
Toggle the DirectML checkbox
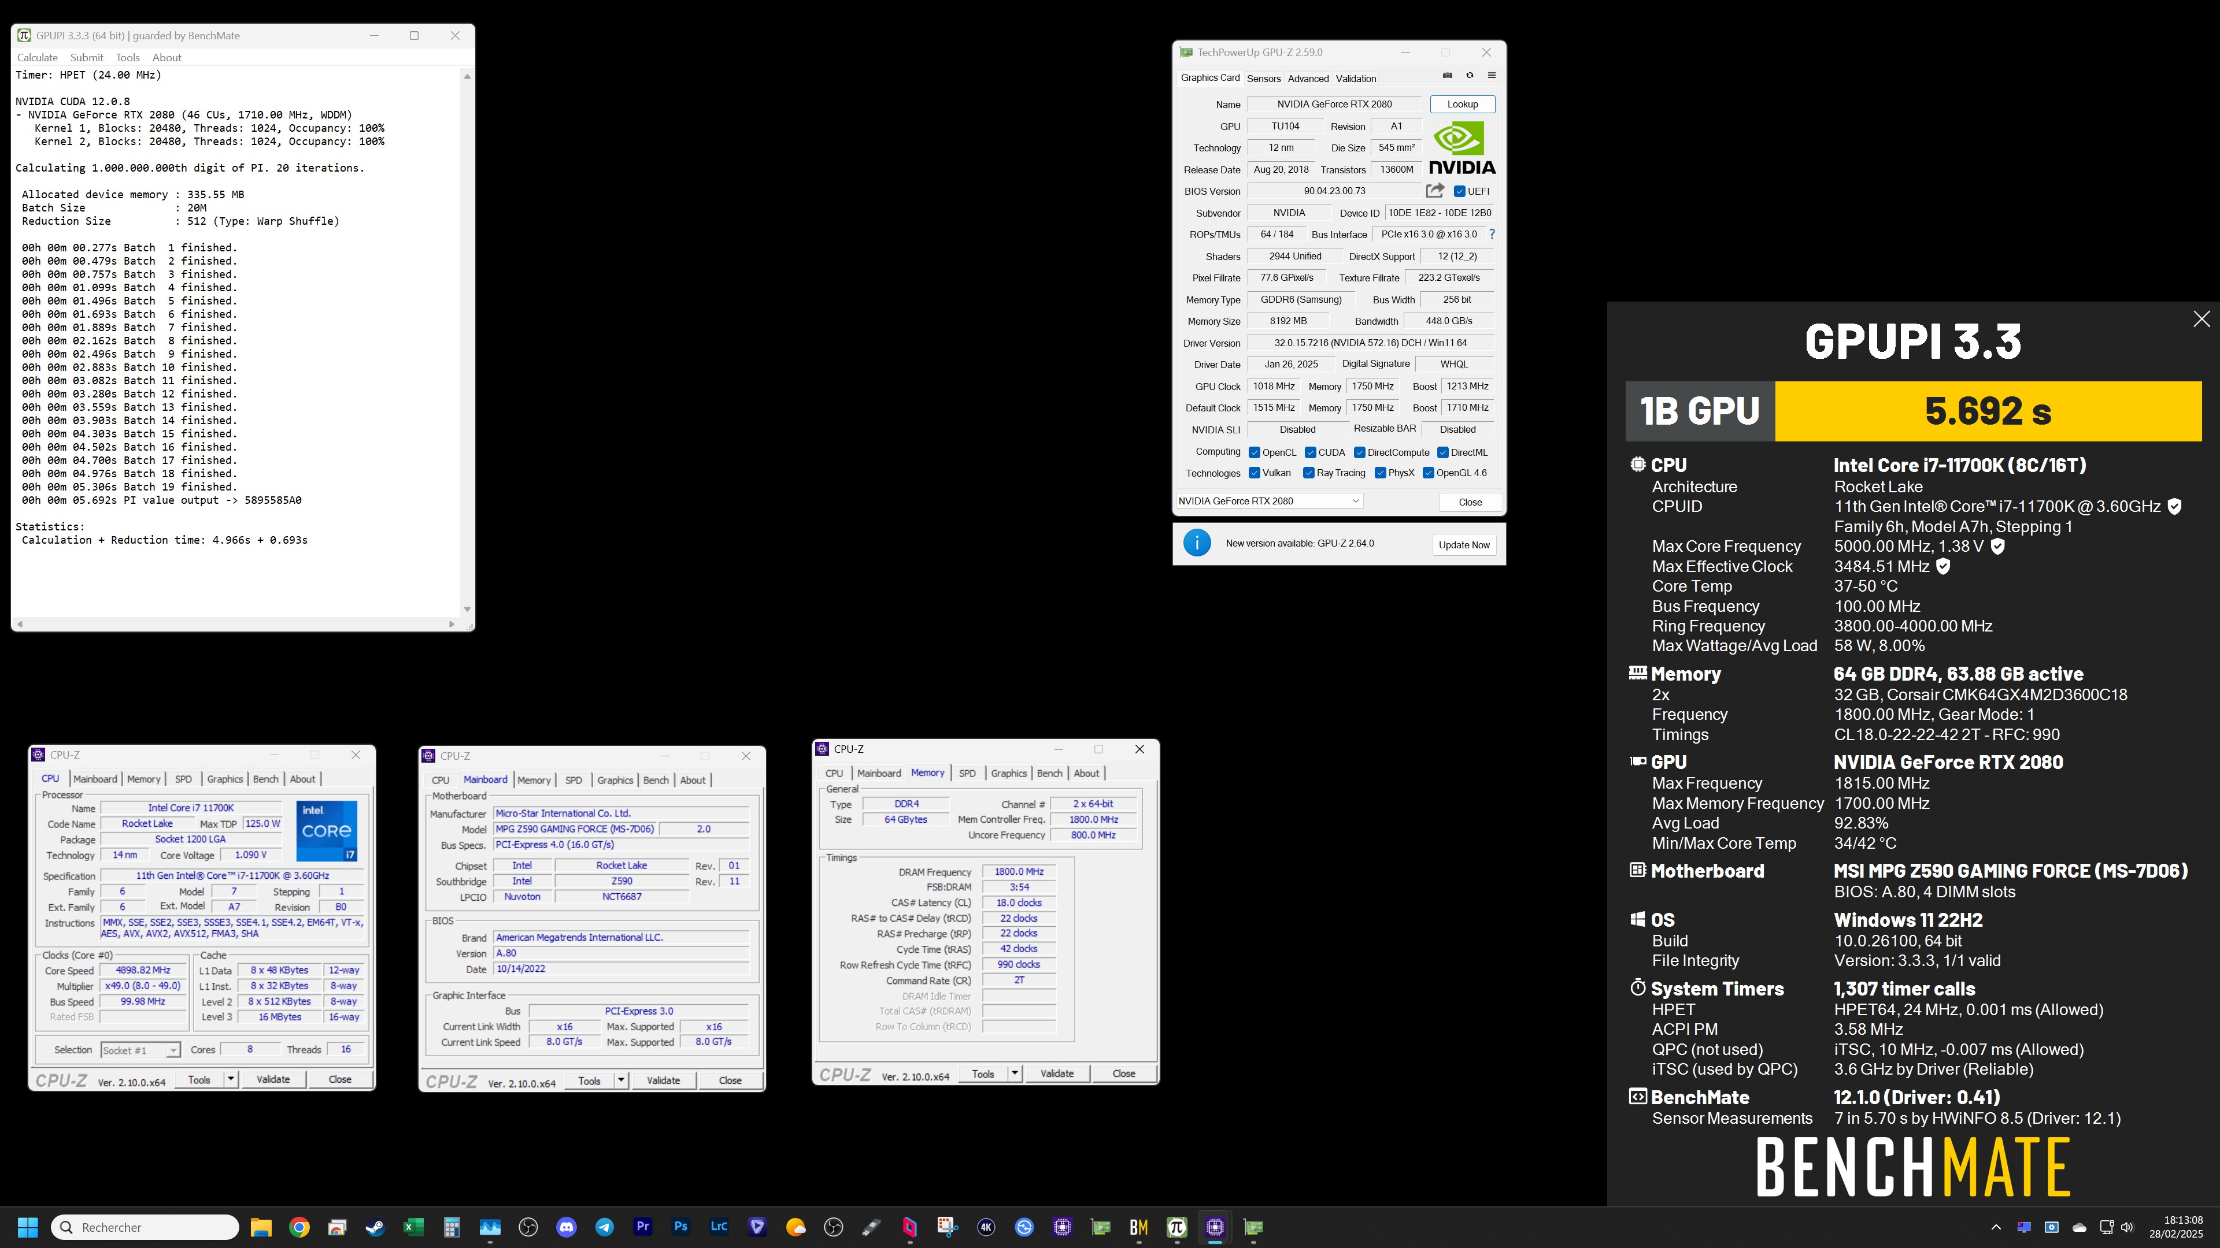click(x=1442, y=452)
